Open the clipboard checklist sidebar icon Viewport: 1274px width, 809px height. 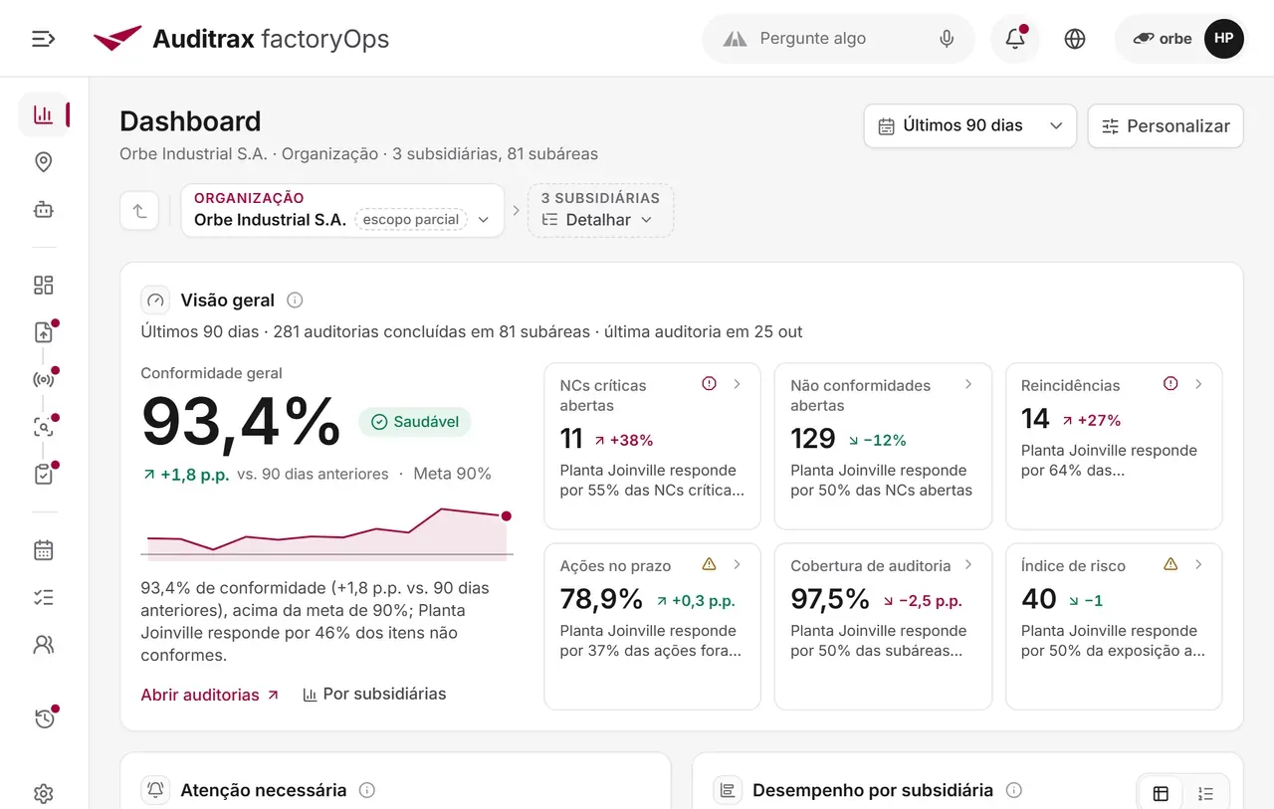[x=43, y=475]
